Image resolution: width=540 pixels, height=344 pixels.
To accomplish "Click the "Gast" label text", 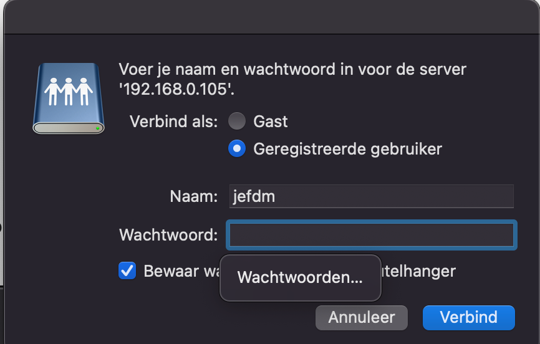I will click(271, 121).
